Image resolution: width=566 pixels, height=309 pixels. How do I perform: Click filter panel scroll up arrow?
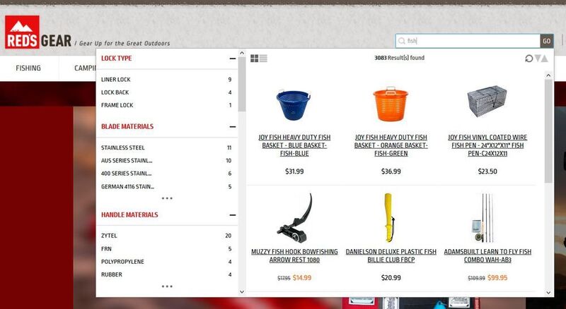242,54
